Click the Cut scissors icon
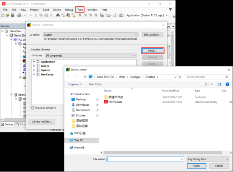The height and width of the screenshot is (172, 233). tap(36, 15)
